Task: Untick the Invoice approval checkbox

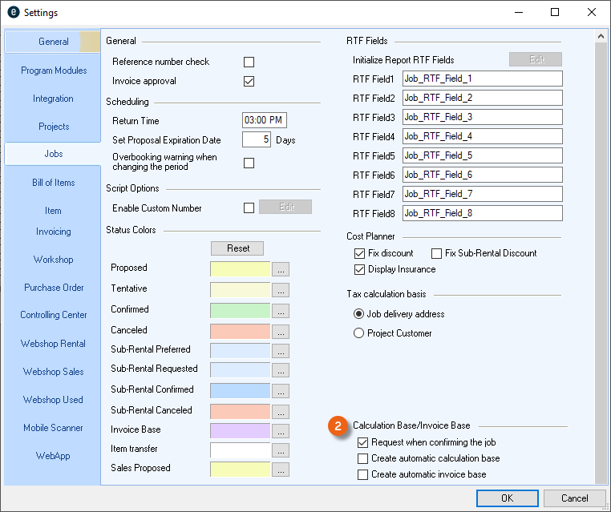Action: coord(249,81)
